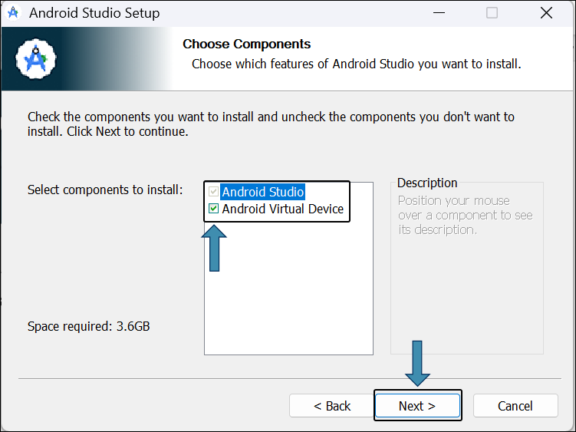The image size is (576, 432).
Task: Cancel the Android Studio installation
Action: pyautogui.click(x=515, y=406)
